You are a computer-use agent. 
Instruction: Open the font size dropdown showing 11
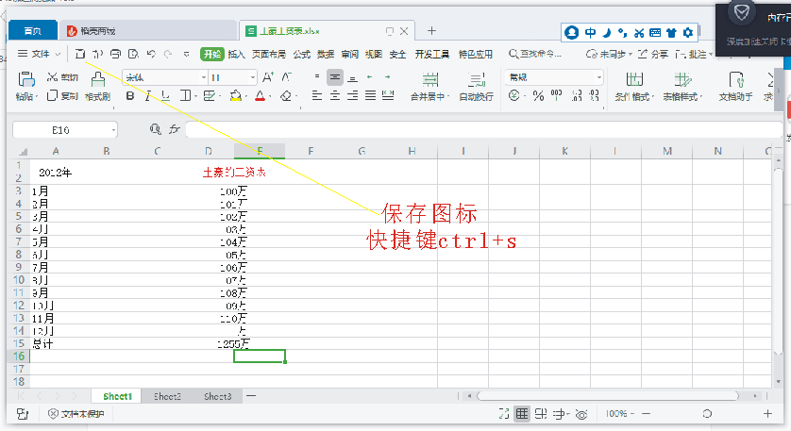click(x=253, y=77)
